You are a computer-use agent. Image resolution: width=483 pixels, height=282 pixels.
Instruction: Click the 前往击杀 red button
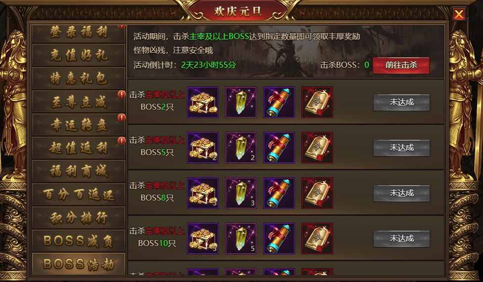point(401,65)
